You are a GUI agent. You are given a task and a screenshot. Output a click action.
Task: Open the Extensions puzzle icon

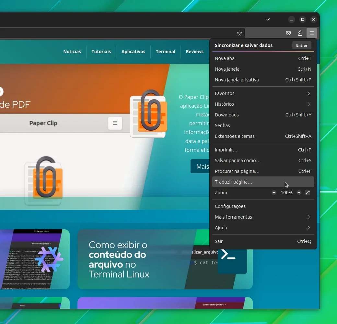pos(300,33)
